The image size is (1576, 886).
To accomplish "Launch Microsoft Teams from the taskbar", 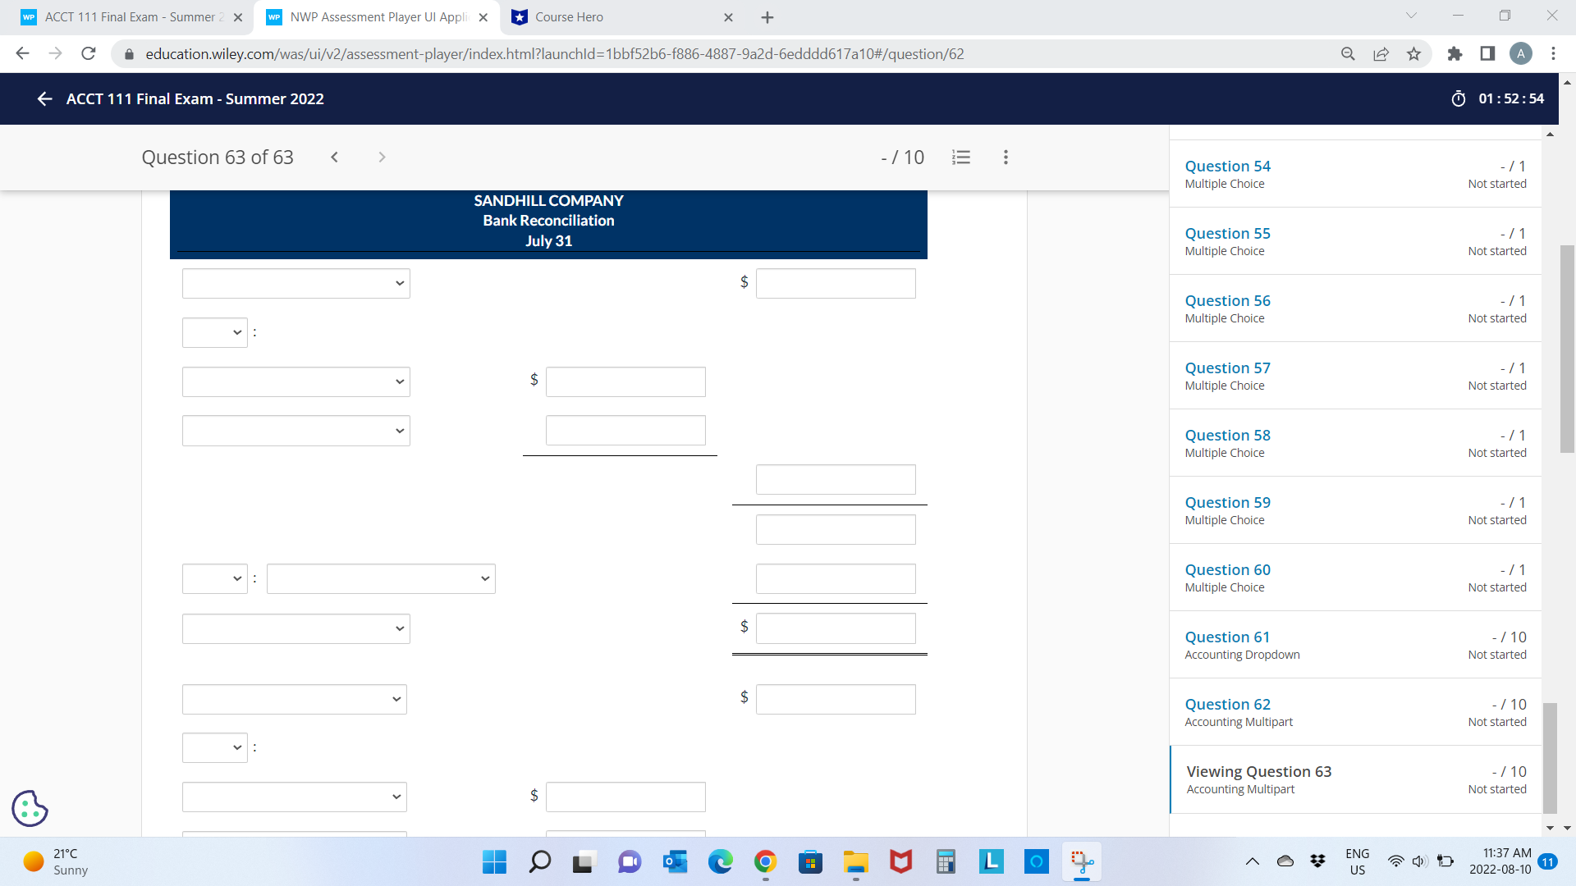I will (629, 862).
